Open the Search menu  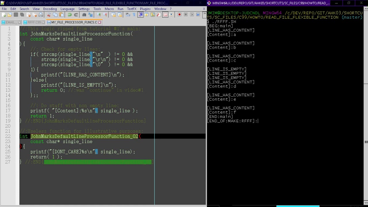coord(24,9)
